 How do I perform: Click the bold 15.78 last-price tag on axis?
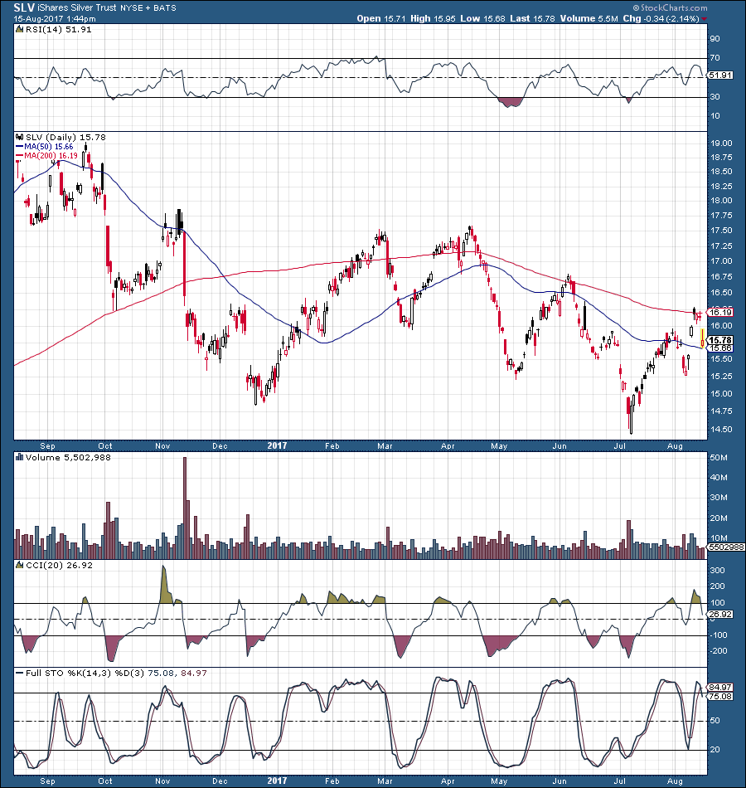coord(721,340)
